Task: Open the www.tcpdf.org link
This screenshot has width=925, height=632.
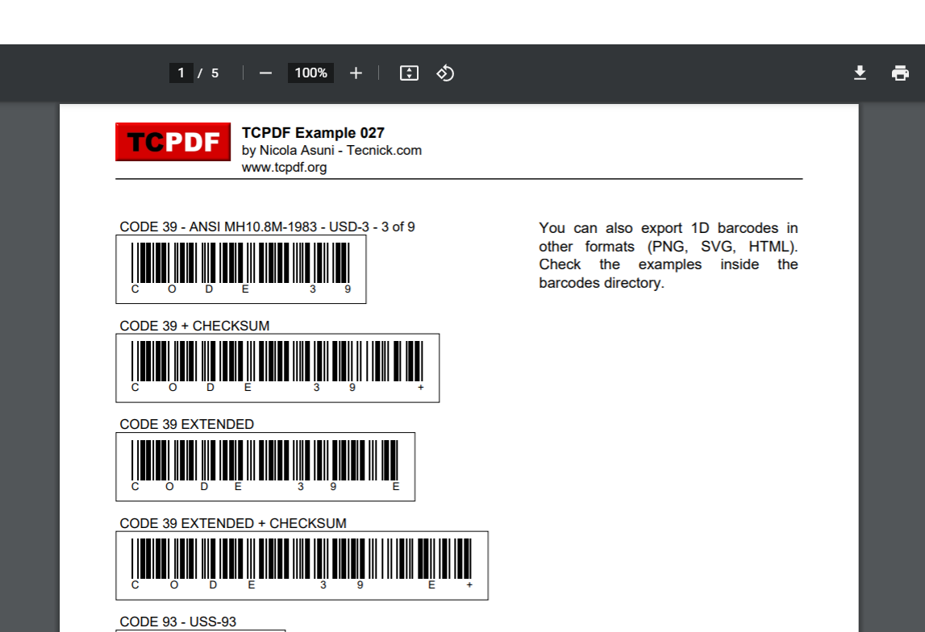Action: click(x=284, y=168)
